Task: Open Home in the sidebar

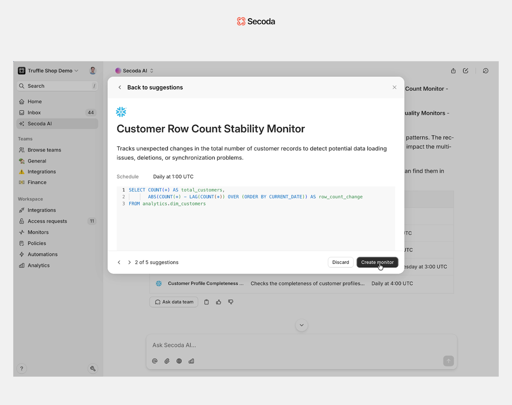Action: coord(57,101)
